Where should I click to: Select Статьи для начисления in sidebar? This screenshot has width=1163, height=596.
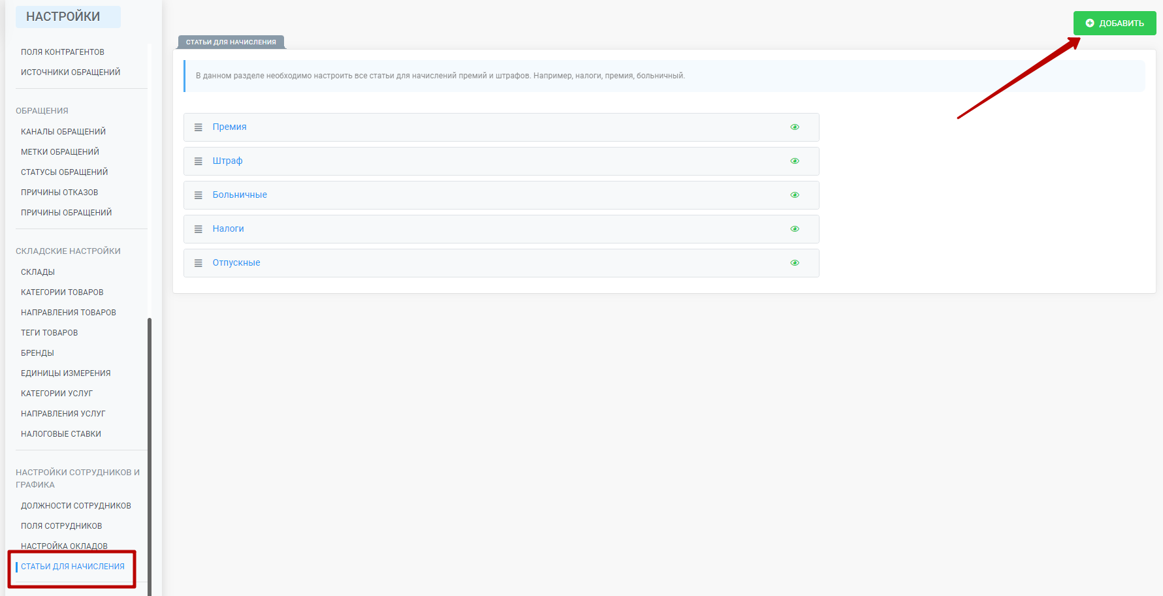[72, 567]
